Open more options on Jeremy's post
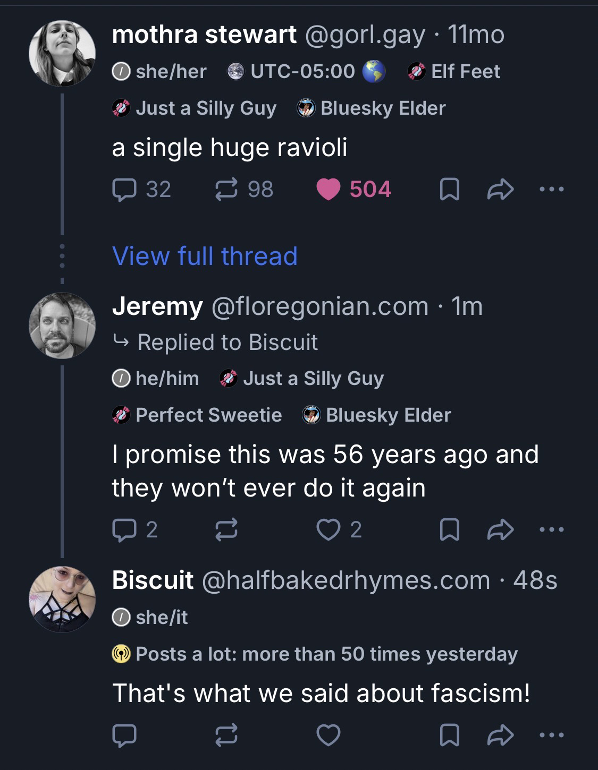Image resolution: width=598 pixels, height=770 pixels. pyautogui.click(x=551, y=529)
